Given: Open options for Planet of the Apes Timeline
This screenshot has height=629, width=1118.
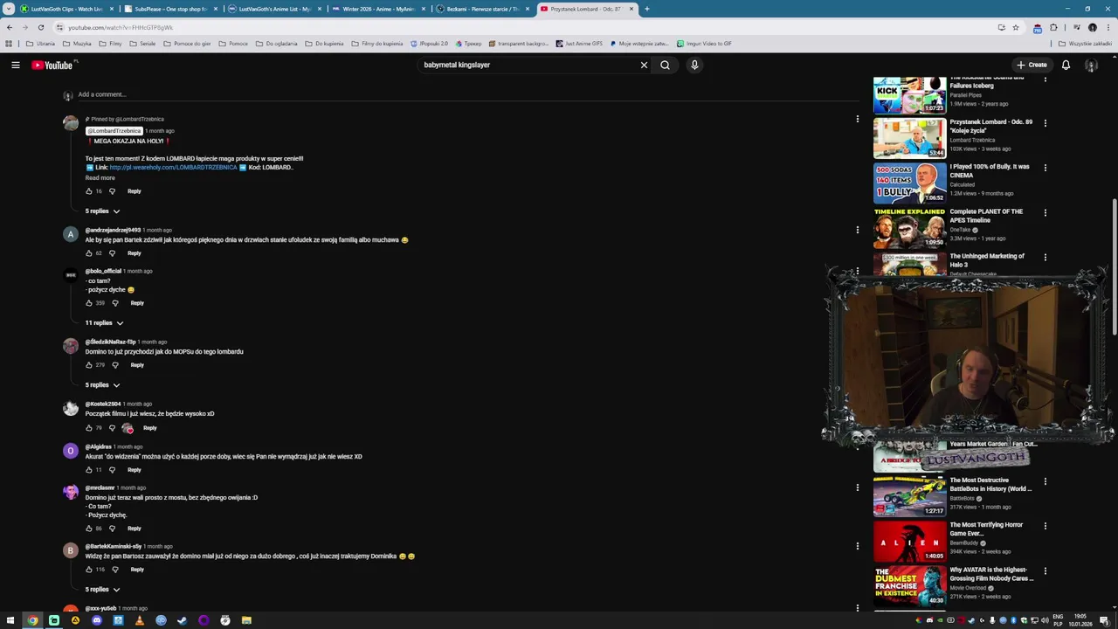Looking at the screenshot, I should [x=1045, y=212].
